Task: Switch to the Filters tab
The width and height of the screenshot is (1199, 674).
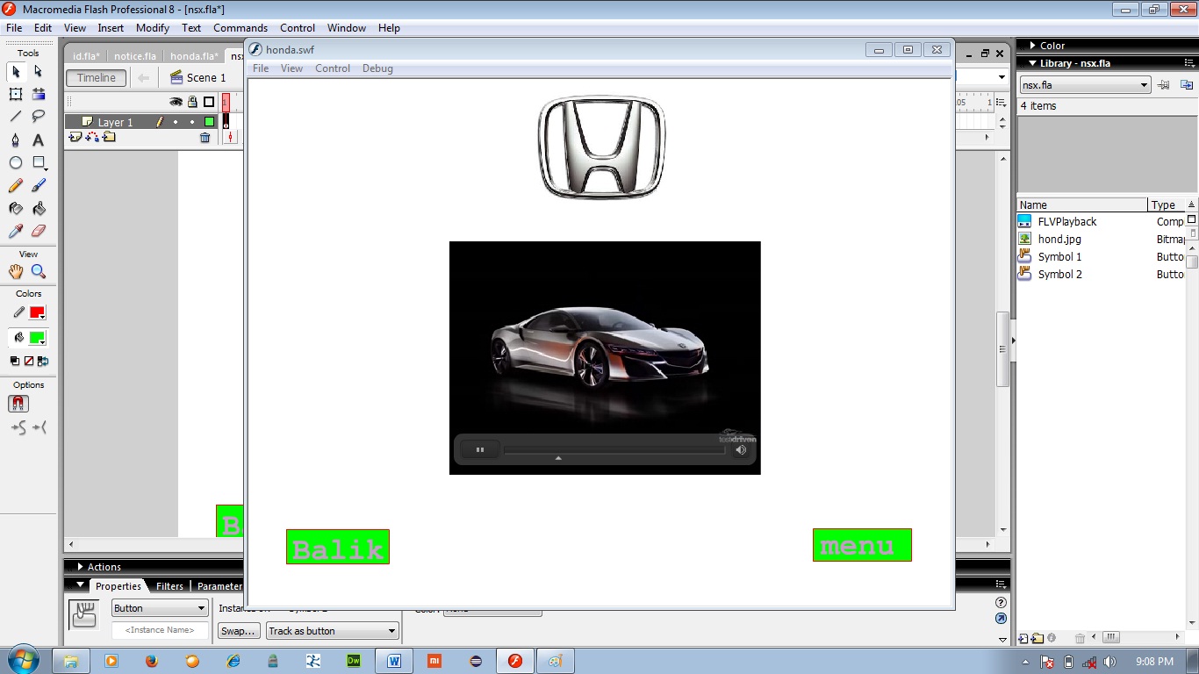Action: [x=169, y=586]
